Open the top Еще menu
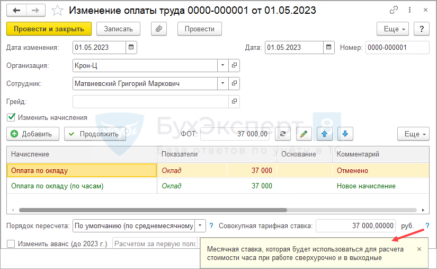 pos(393,29)
